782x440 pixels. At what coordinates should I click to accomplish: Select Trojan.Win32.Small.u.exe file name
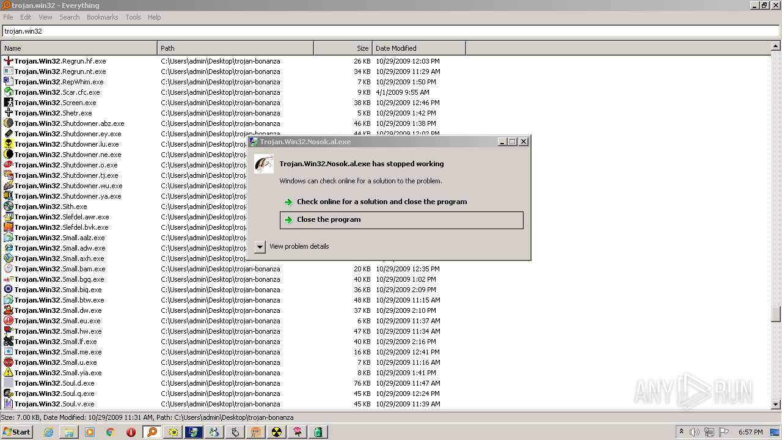coord(56,362)
